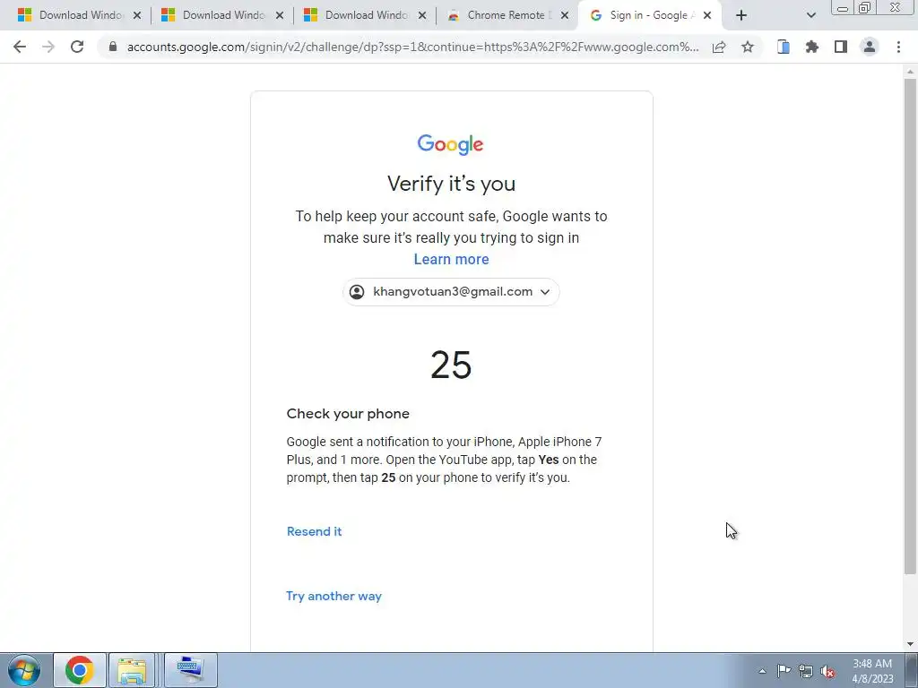The image size is (918, 688).
Task: Click the browser forward arrow
Action: click(48, 47)
